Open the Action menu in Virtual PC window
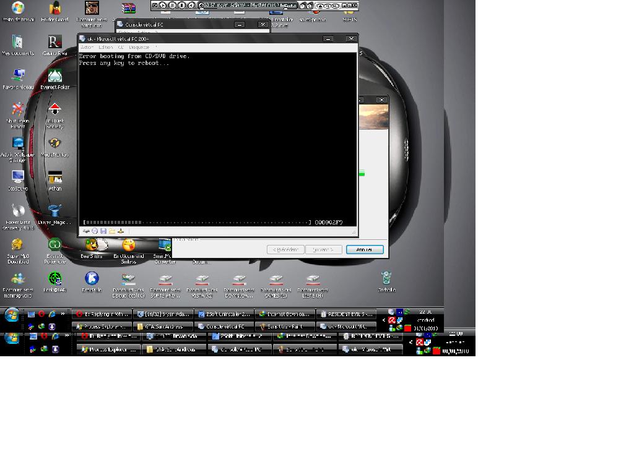Image resolution: width=634 pixels, height=475 pixels. click(x=87, y=47)
